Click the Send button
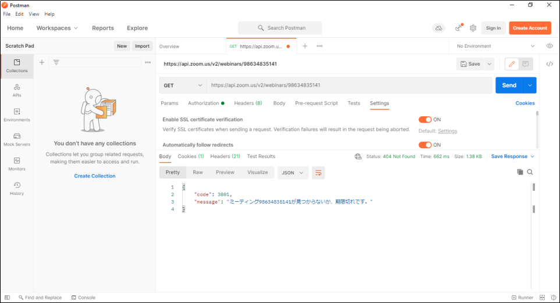 509,85
